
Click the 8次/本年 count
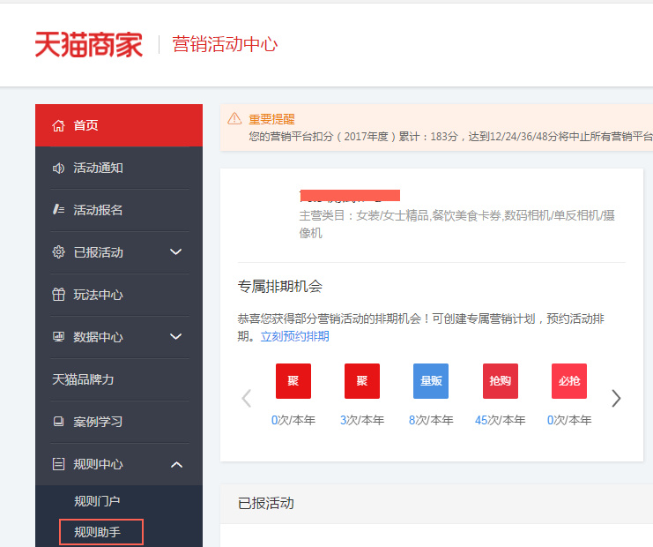431,420
